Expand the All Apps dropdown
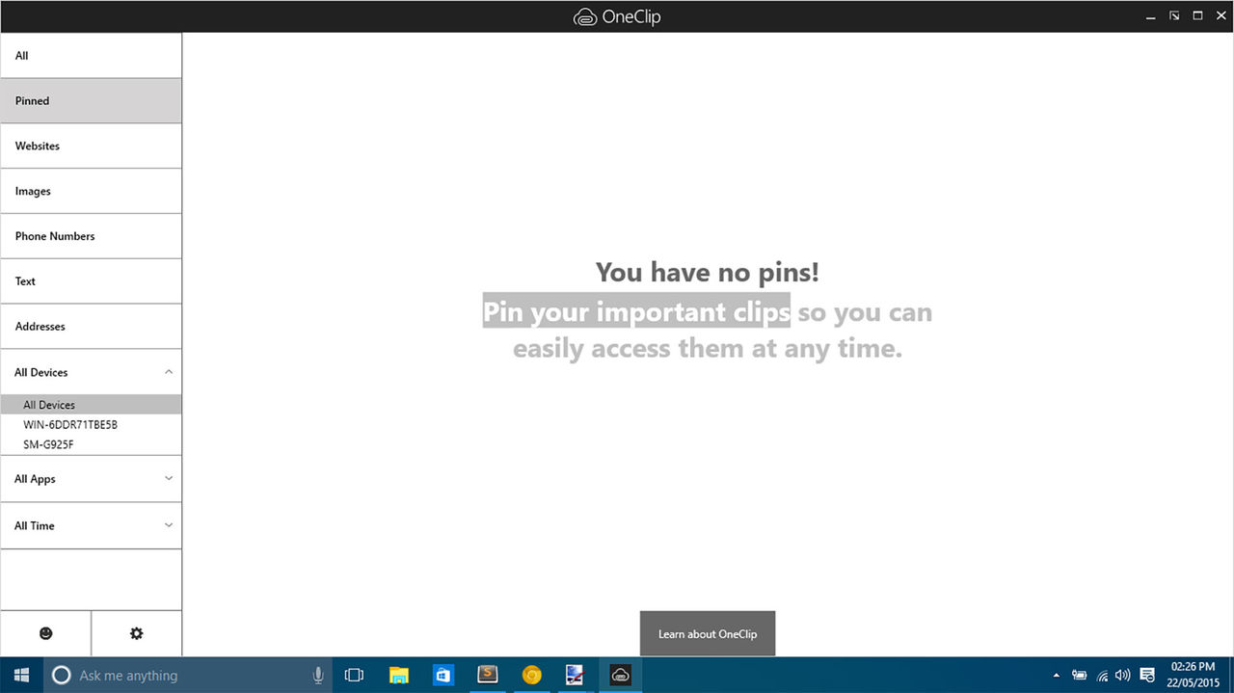1234x693 pixels. coord(91,479)
